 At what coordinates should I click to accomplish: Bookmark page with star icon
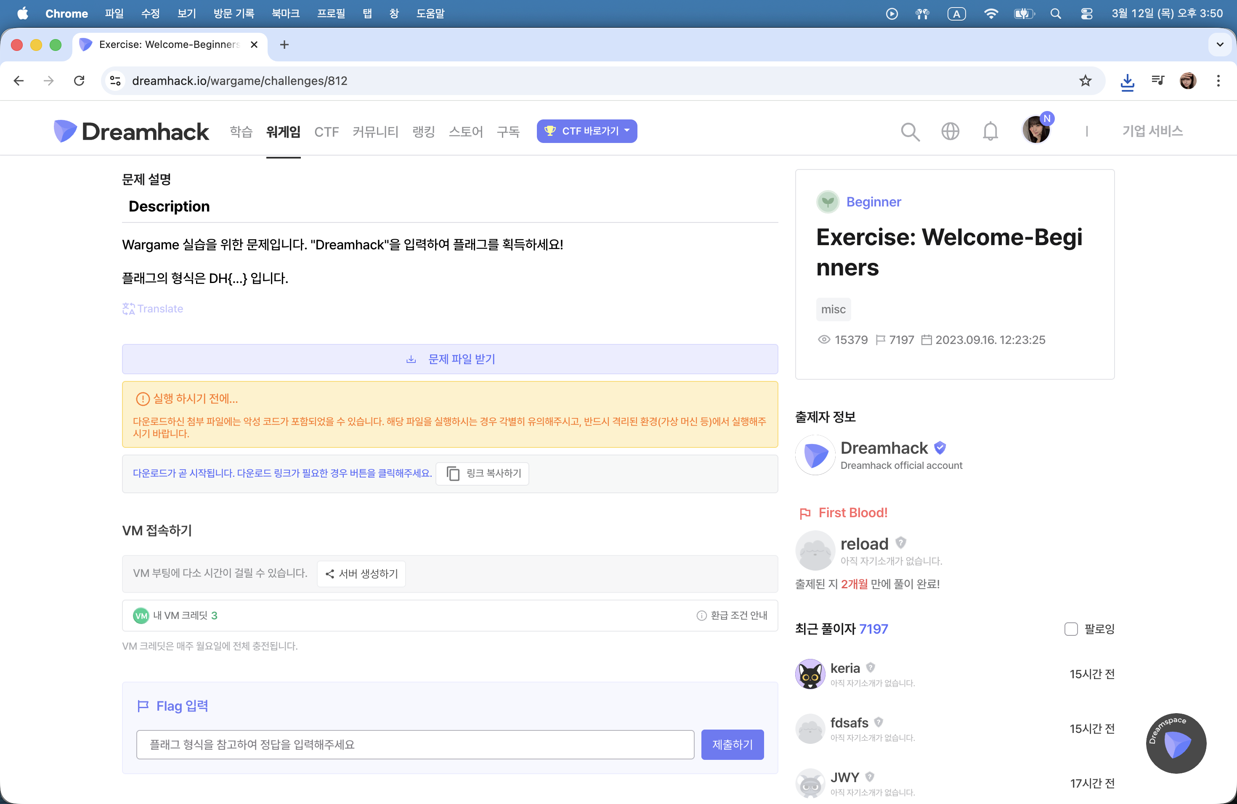pyautogui.click(x=1085, y=80)
